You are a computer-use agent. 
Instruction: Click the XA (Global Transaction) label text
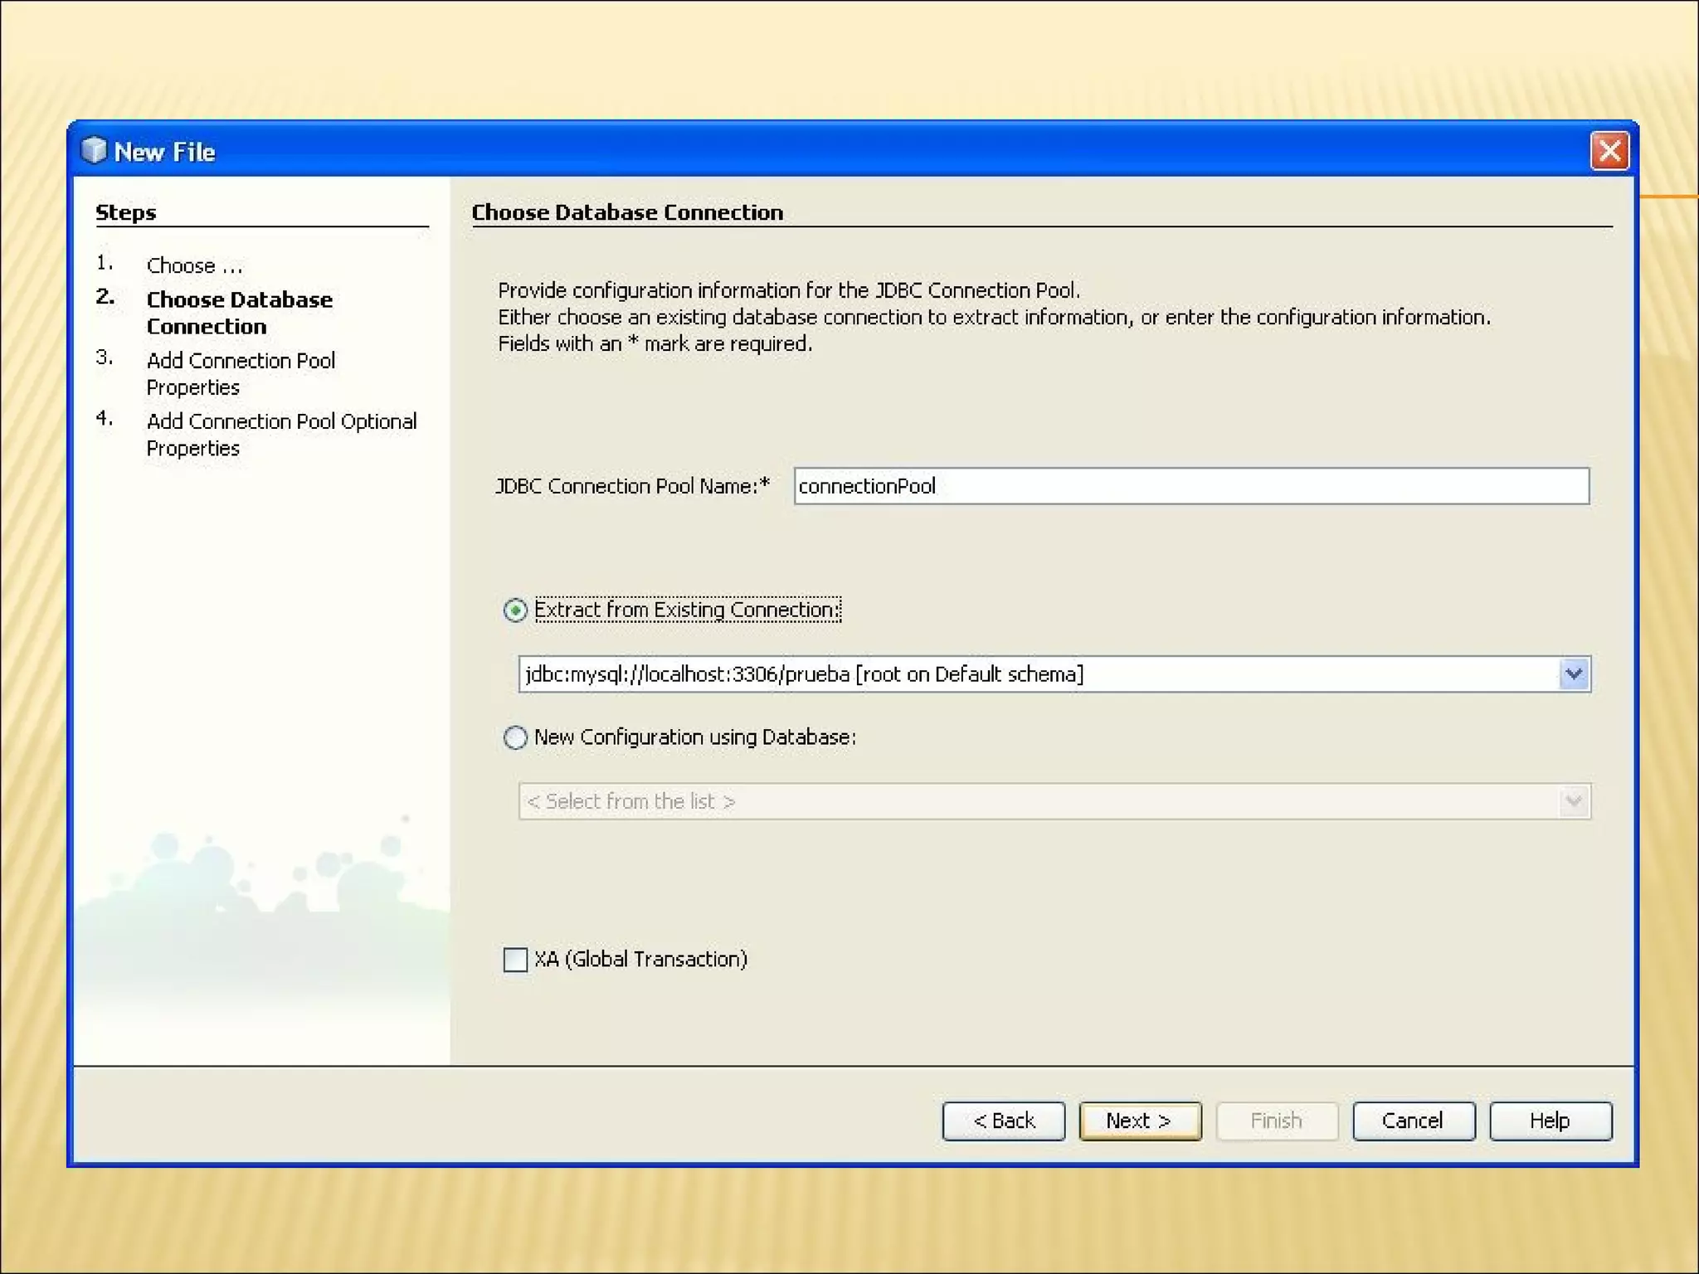[x=640, y=960]
